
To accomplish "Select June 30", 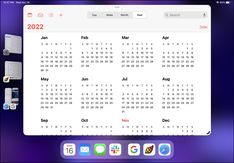I will (102, 107).
